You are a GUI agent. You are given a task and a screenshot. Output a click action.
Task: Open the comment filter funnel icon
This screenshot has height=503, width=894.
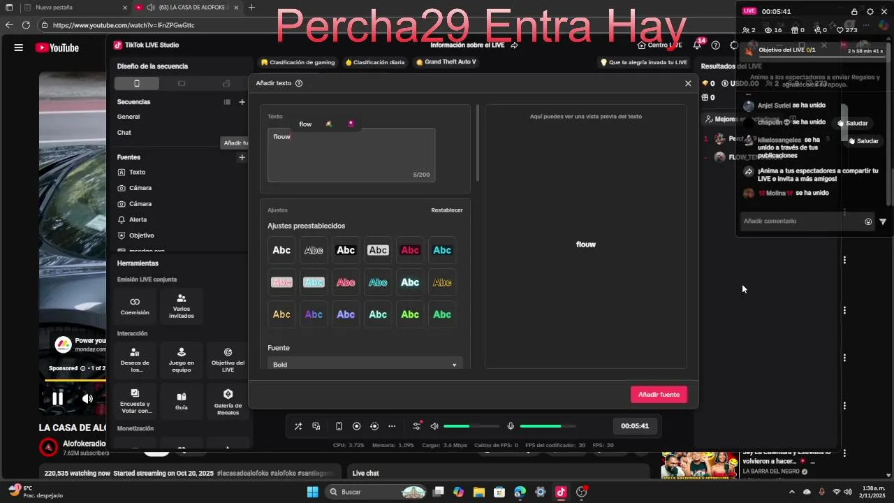tap(883, 221)
